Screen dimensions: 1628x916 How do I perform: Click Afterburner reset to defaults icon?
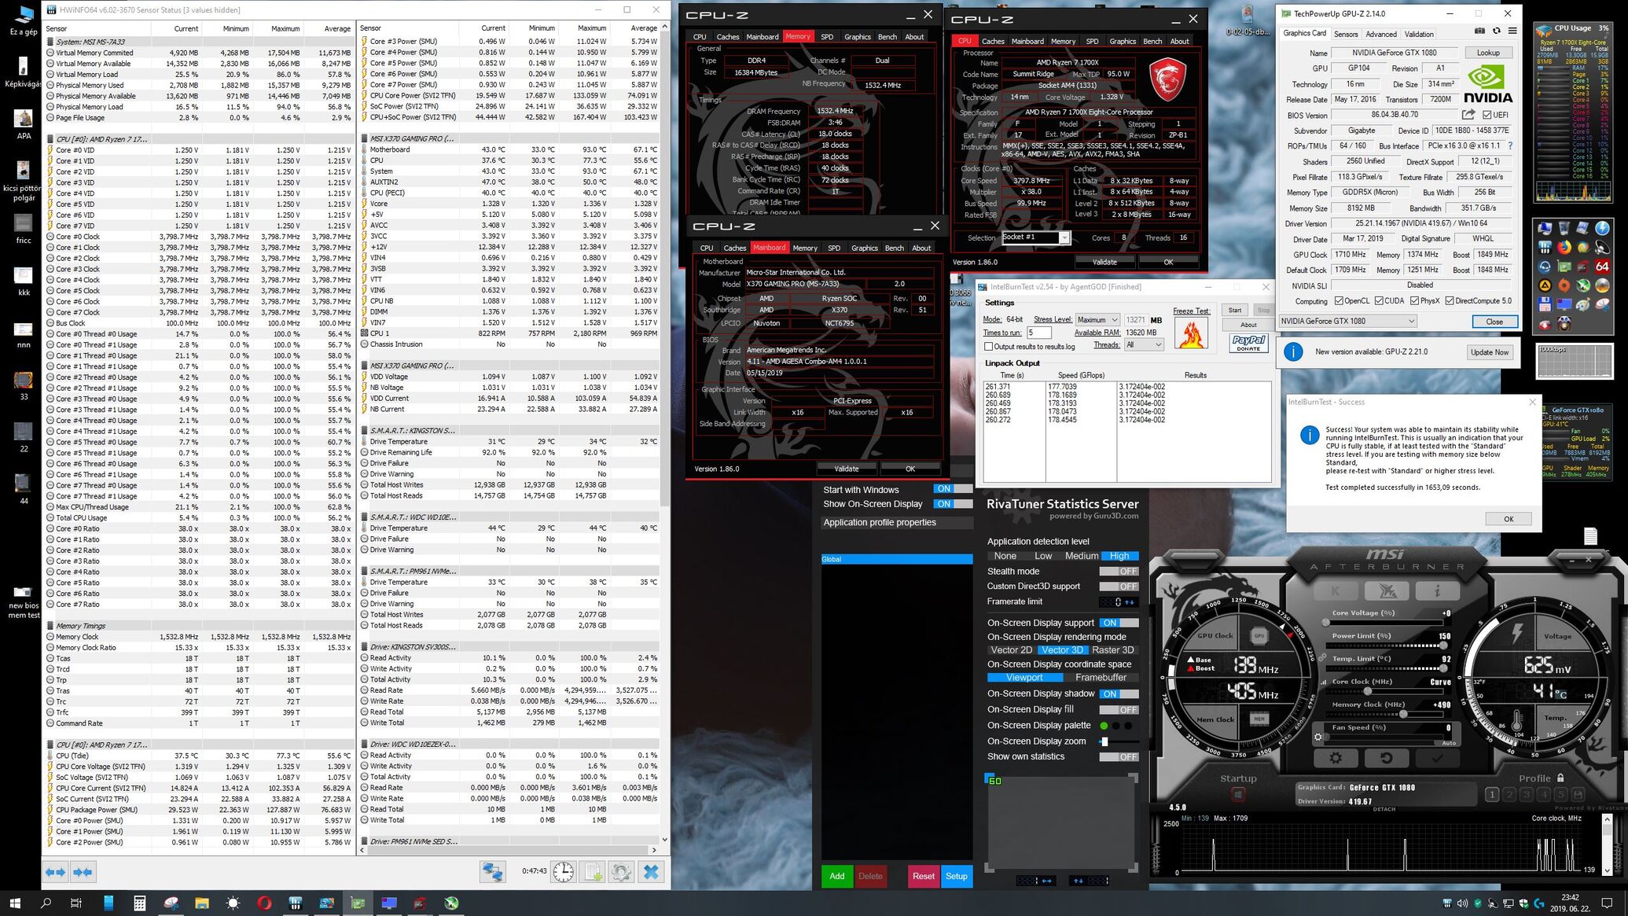point(1385,758)
